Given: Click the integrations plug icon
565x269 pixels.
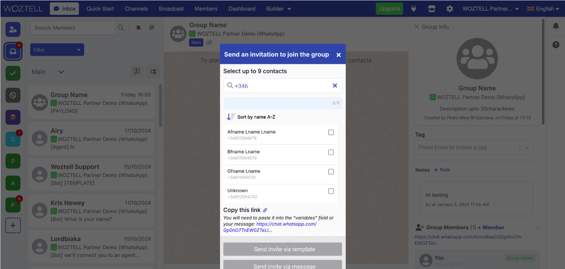Looking at the screenshot, I should (x=414, y=9).
